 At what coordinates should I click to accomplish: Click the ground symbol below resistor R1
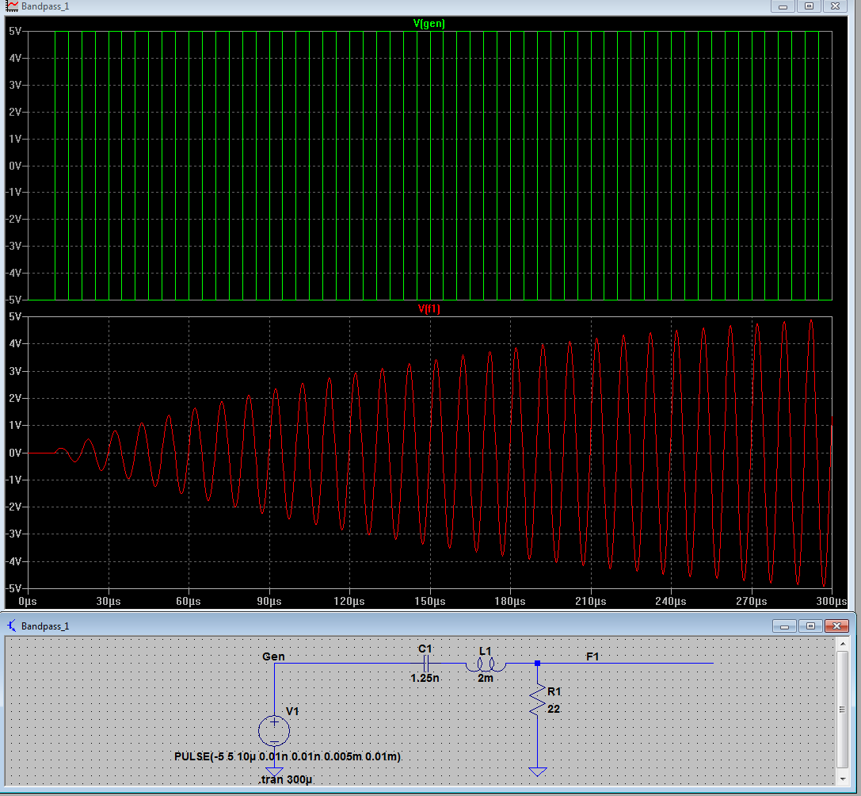(x=537, y=771)
